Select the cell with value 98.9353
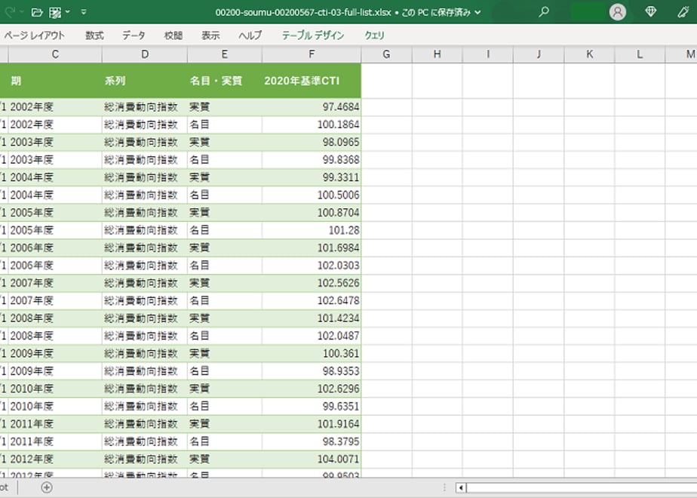 [312, 370]
